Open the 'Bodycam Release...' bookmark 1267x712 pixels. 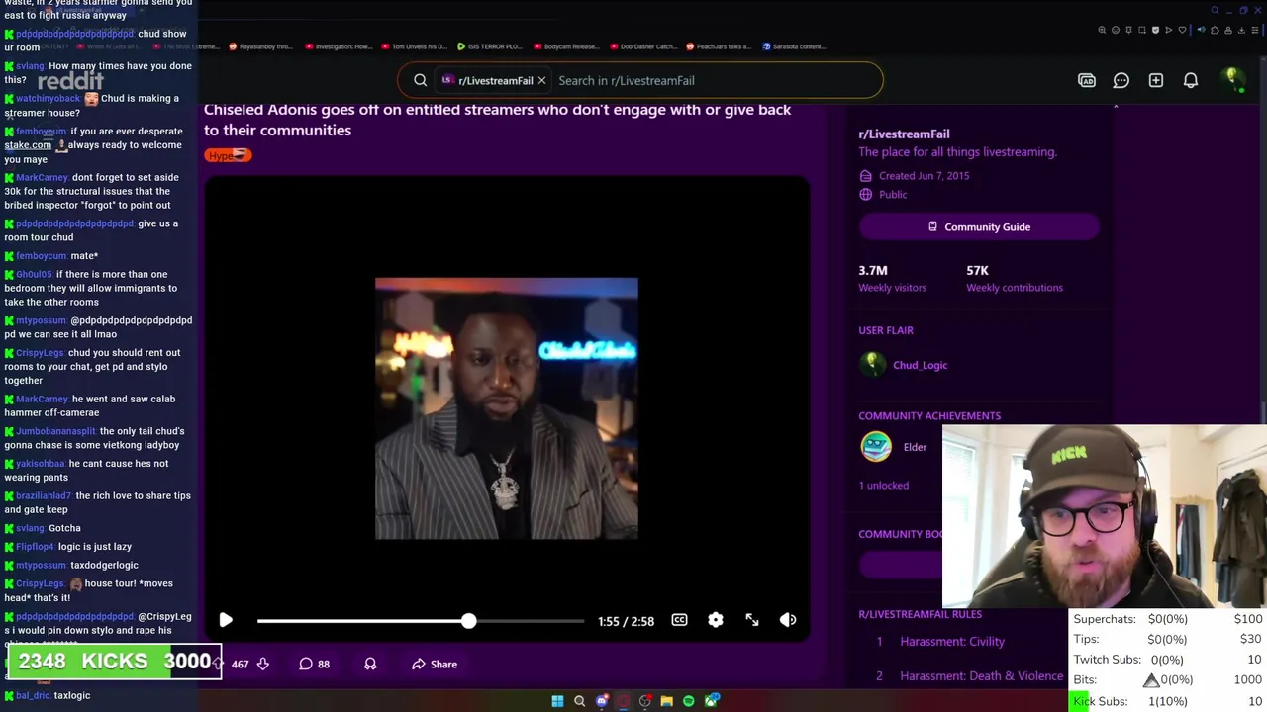(x=566, y=46)
